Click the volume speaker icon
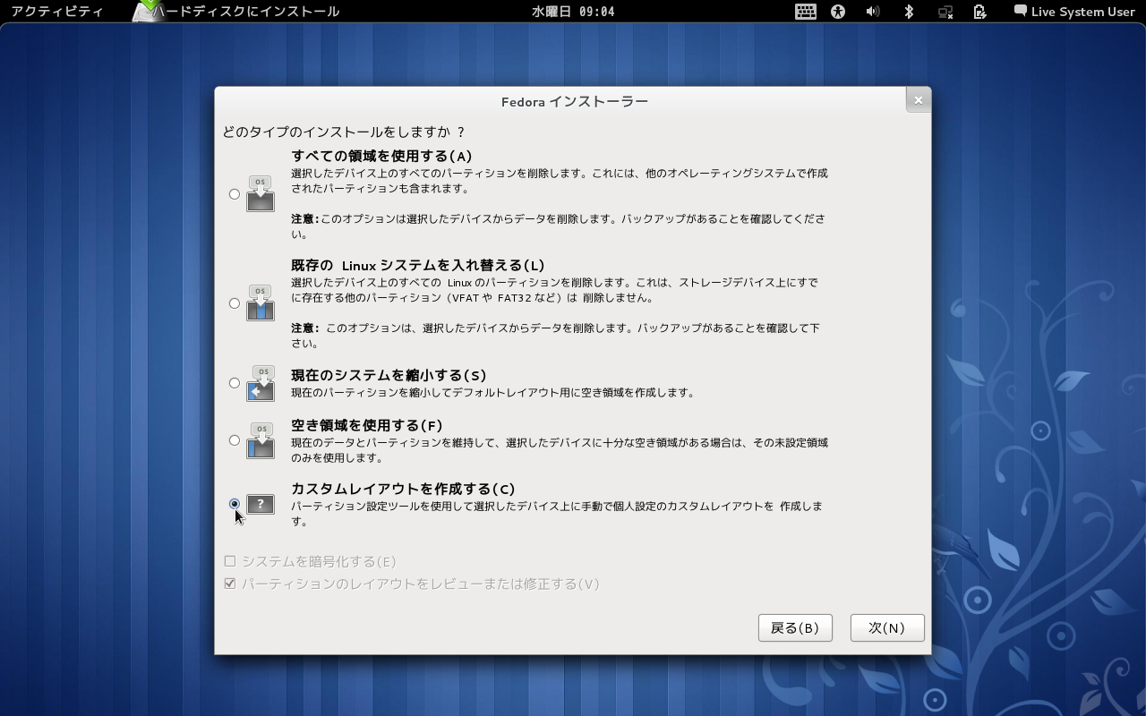Image resolution: width=1146 pixels, height=716 pixels. tap(873, 12)
